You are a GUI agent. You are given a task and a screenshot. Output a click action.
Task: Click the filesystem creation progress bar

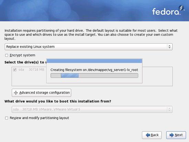click(94, 76)
